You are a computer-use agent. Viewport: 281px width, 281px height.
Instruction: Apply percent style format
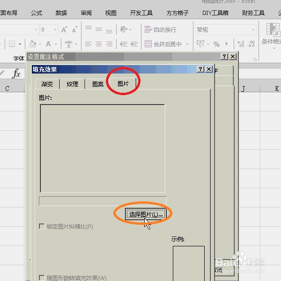point(216,44)
